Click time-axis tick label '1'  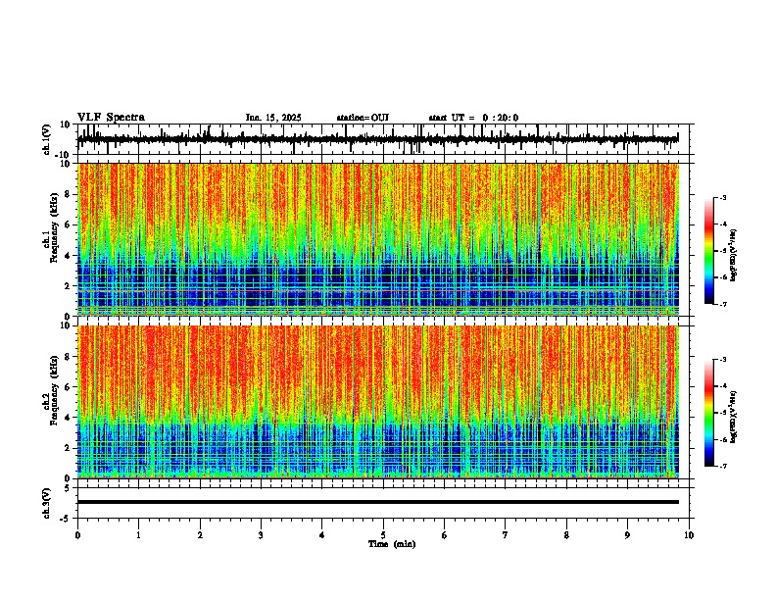click(138, 535)
